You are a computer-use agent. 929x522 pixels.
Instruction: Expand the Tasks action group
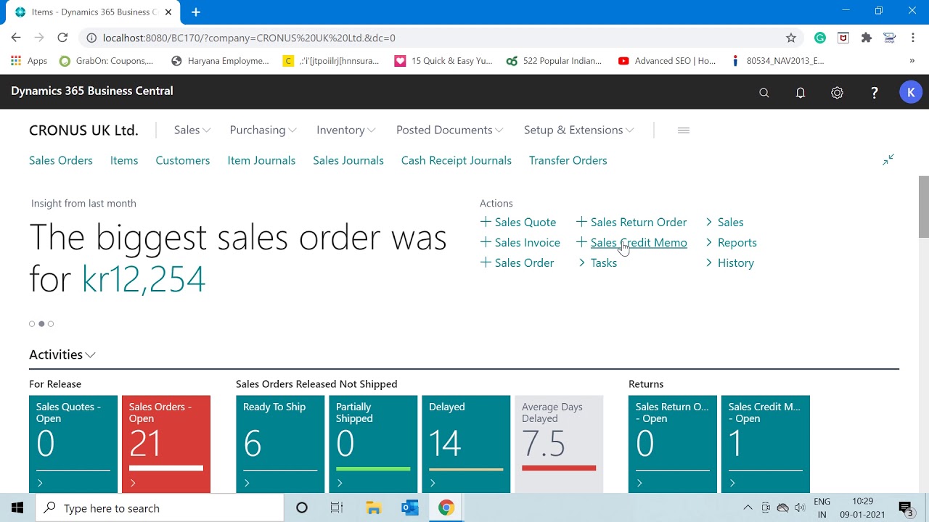tap(598, 262)
